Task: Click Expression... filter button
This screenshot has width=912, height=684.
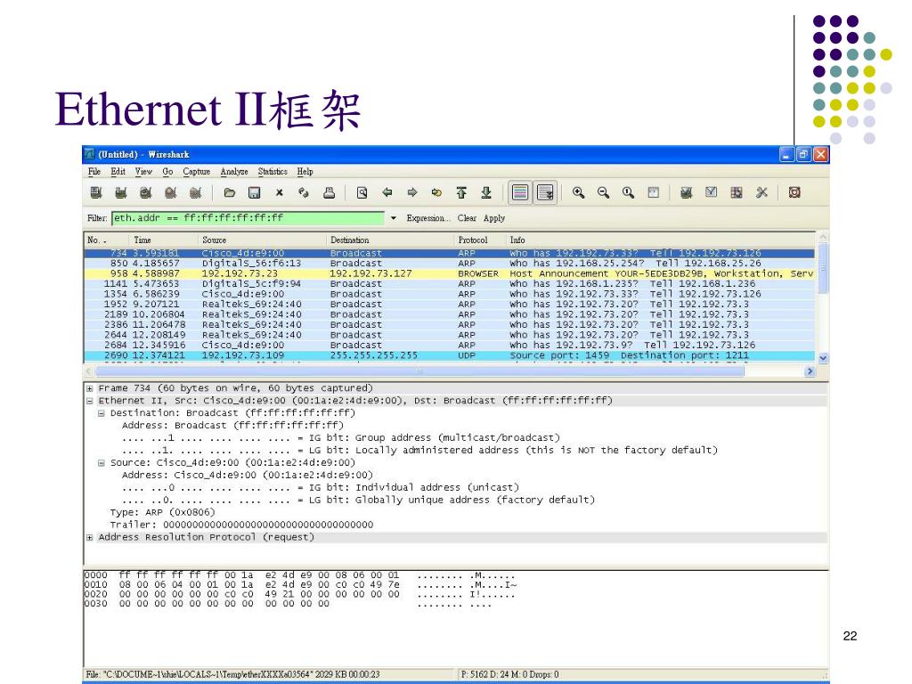Action: (x=428, y=218)
